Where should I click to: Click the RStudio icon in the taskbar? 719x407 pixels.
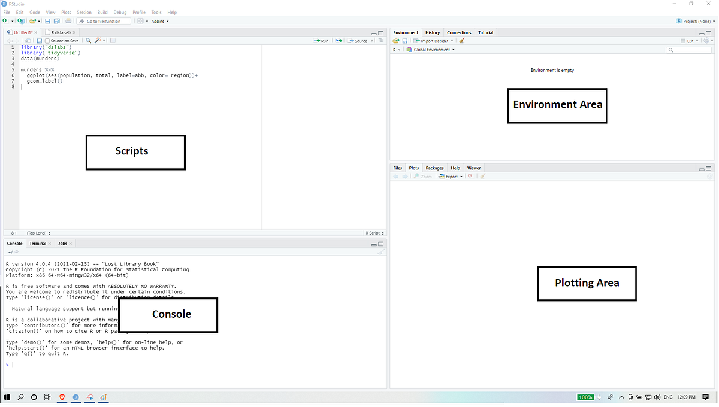point(75,397)
